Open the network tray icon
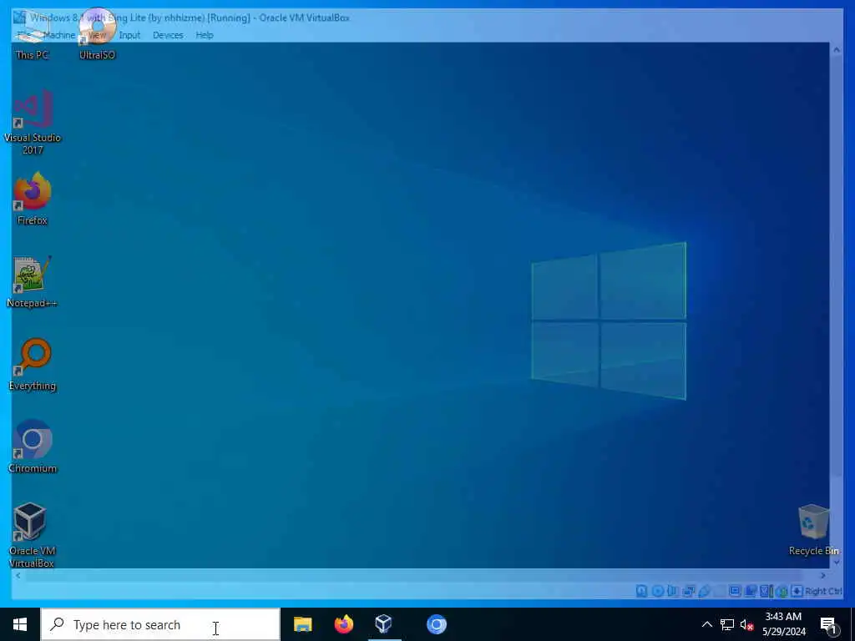The height and width of the screenshot is (641, 855). click(727, 624)
